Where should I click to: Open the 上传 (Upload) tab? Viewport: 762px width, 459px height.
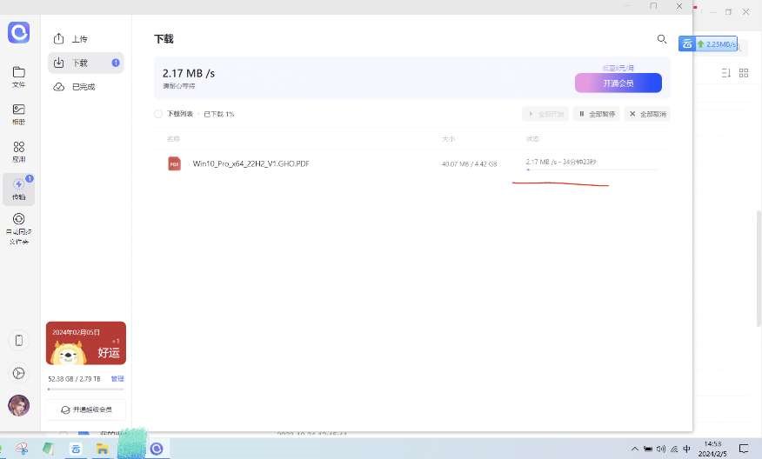79,39
